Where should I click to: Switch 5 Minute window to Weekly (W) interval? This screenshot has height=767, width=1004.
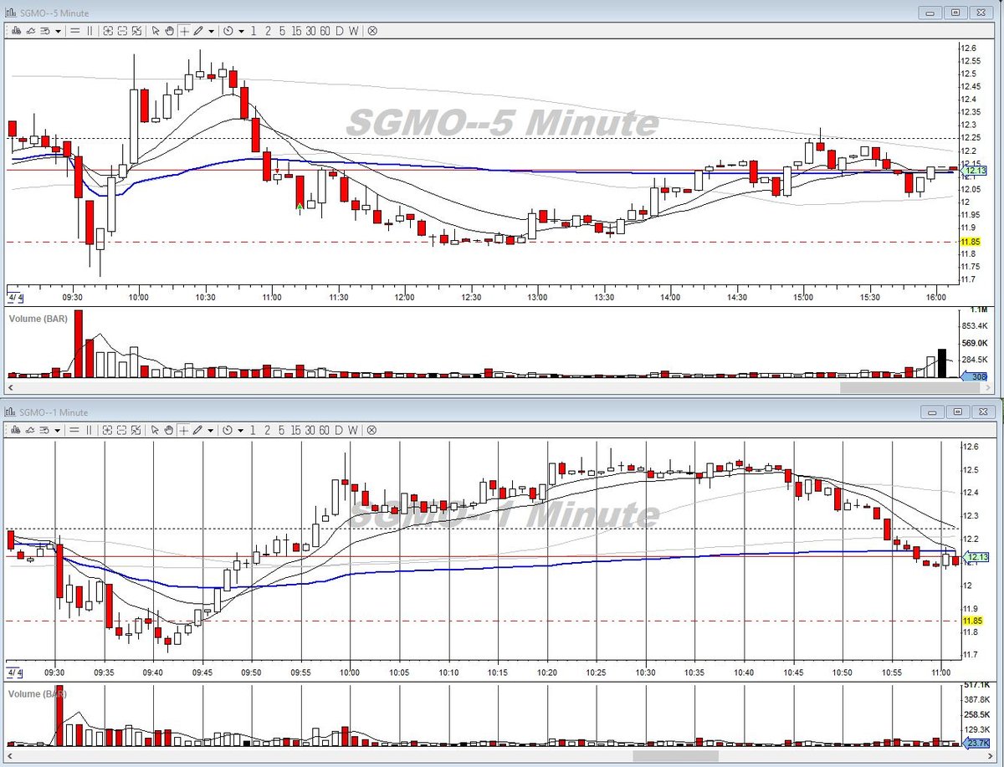coord(353,31)
